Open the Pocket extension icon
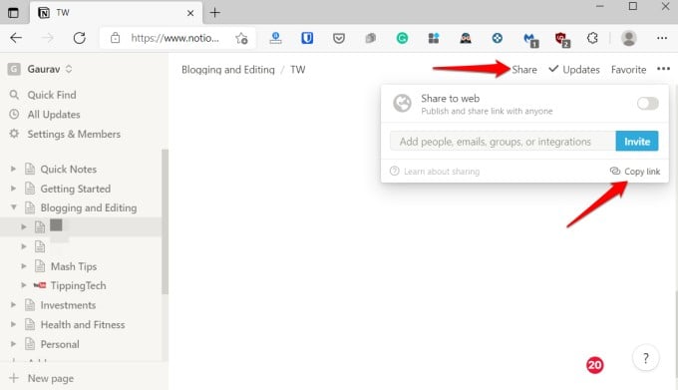This screenshot has height=390, width=678. click(x=339, y=39)
